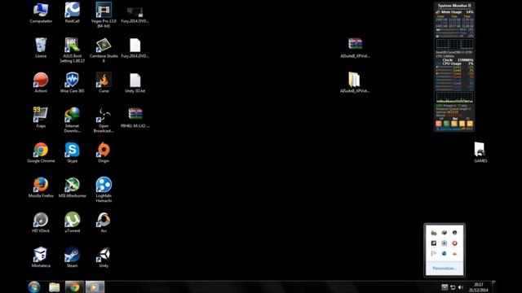Open Internet Download Manager shortcut
The width and height of the screenshot is (522, 293).
tap(73, 120)
